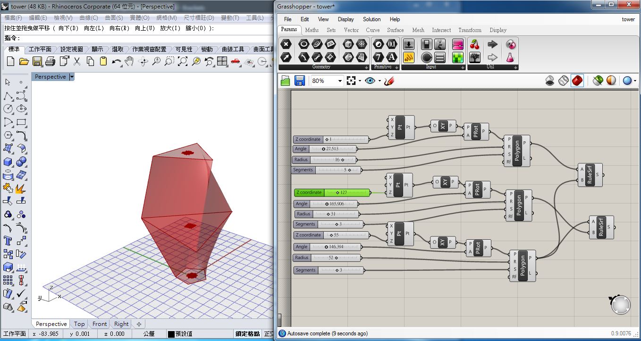641x341 pixels.
Task: Enable grid snap 鎖定格點 in Rhino status bar
Action: (247, 333)
